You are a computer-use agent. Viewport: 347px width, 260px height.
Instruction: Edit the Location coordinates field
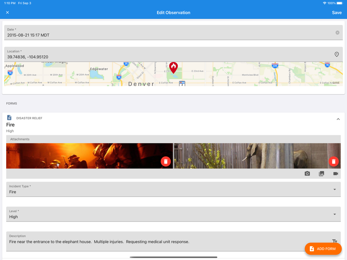click(173, 54)
